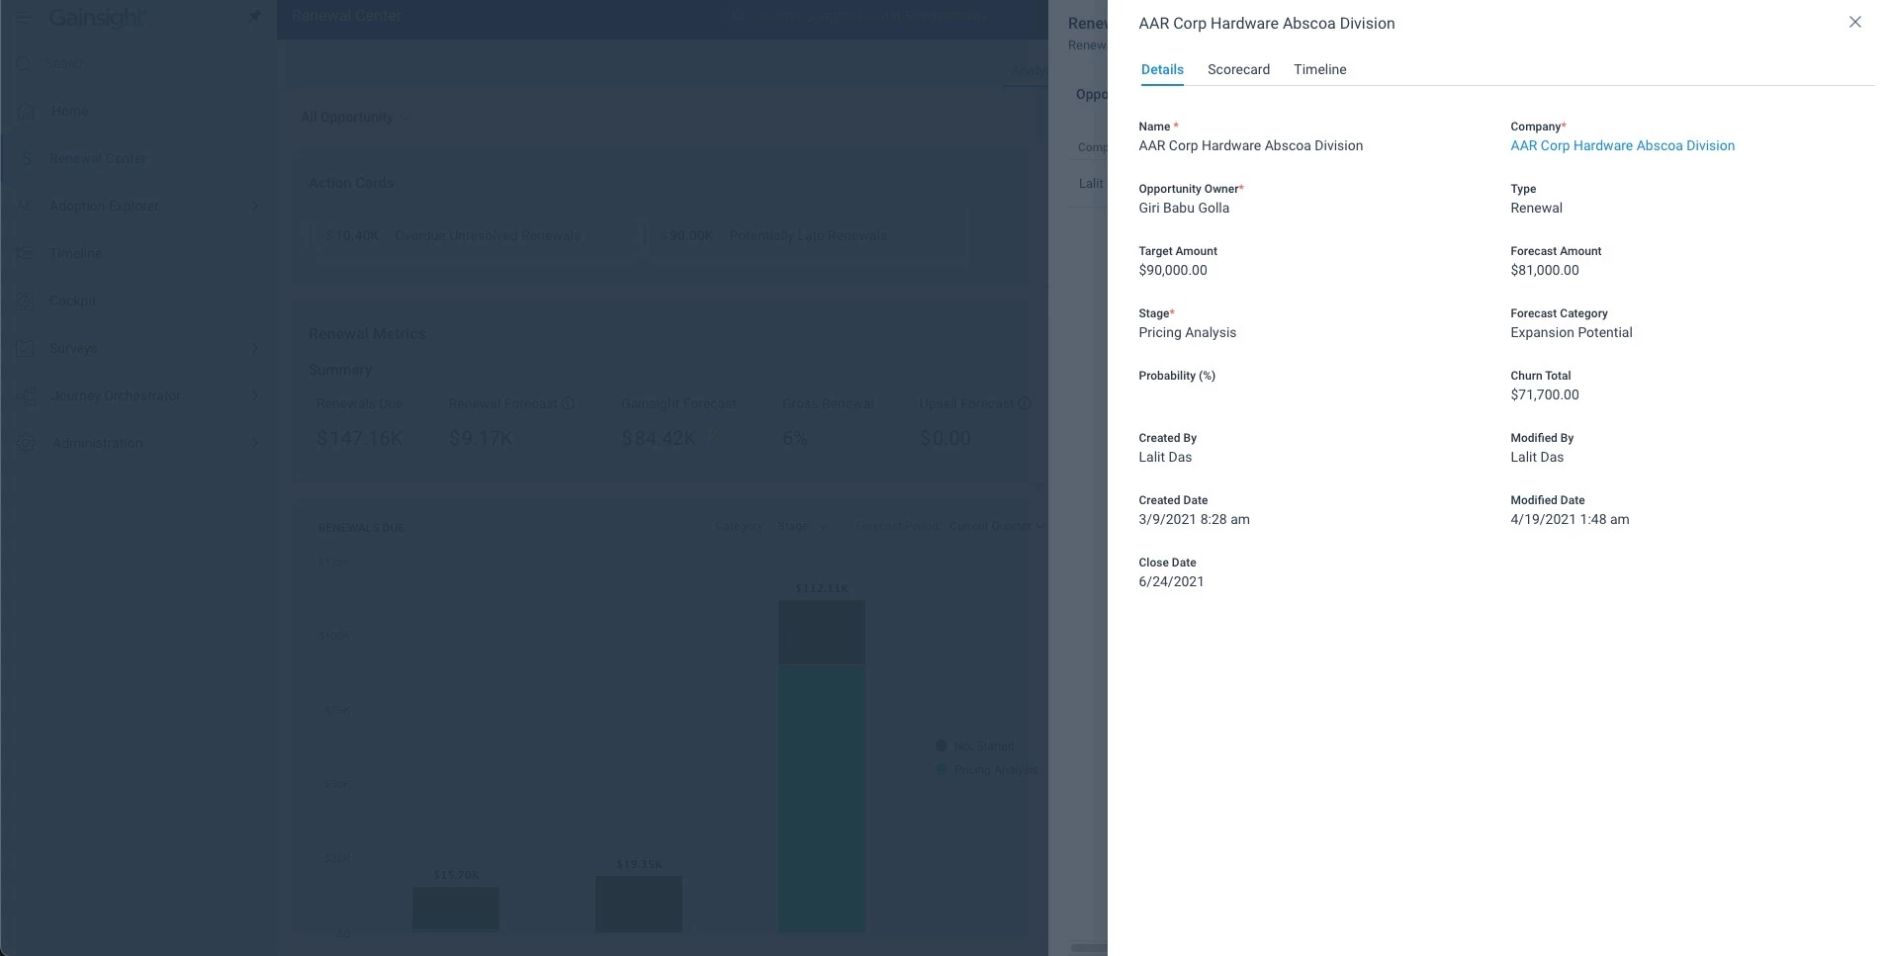Close the opportunity detail panel
The height and width of the screenshot is (956, 1888).
[x=1855, y=22]
